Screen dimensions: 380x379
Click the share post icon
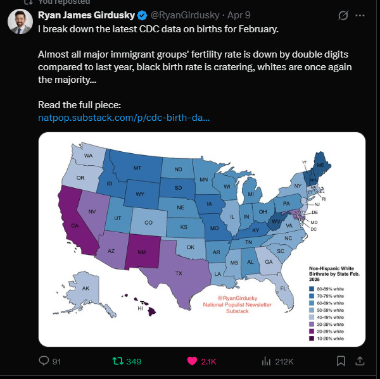pos(360,361)
